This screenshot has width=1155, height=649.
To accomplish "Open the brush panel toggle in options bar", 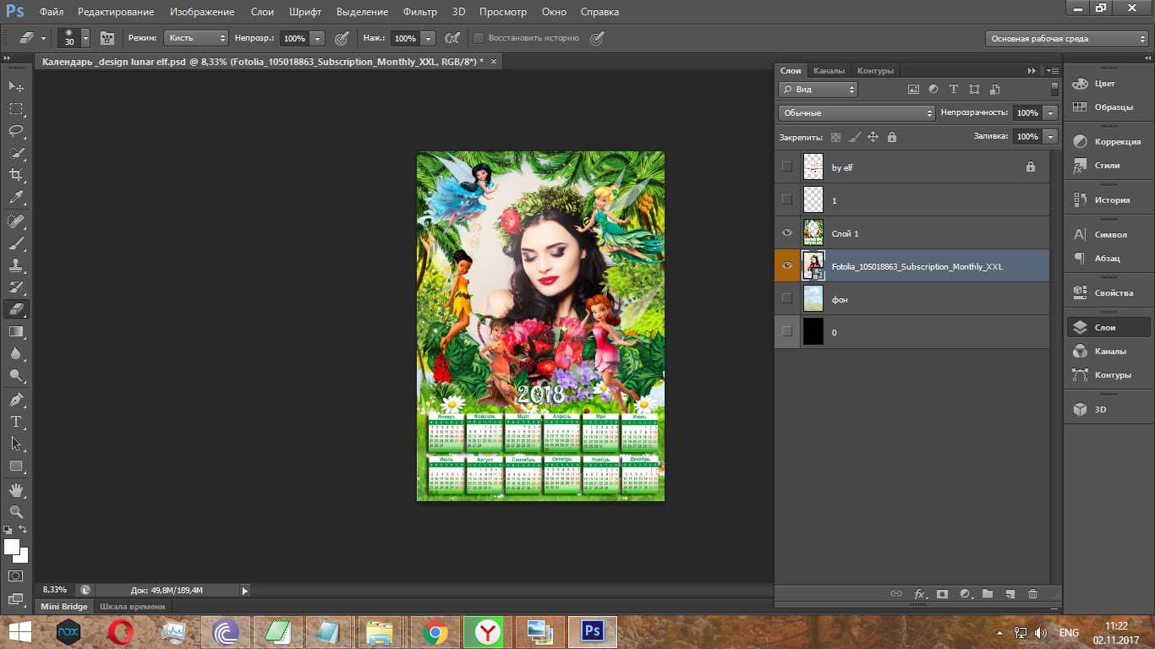I will click(x=107, y=38).
